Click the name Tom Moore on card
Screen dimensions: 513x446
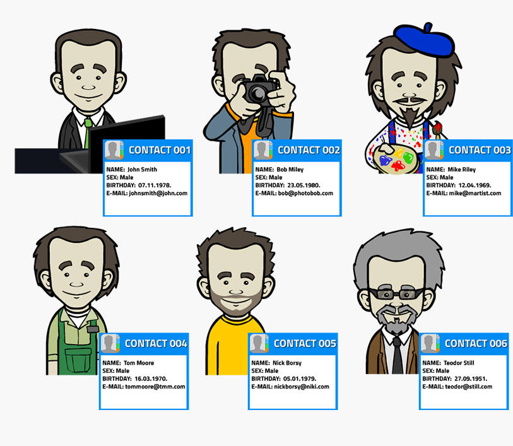(x=139, y=363)
